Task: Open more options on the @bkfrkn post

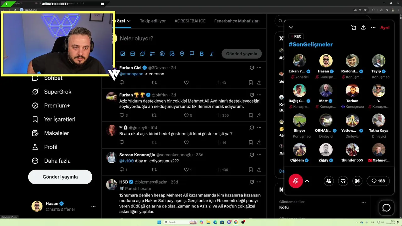Action: 259,95
